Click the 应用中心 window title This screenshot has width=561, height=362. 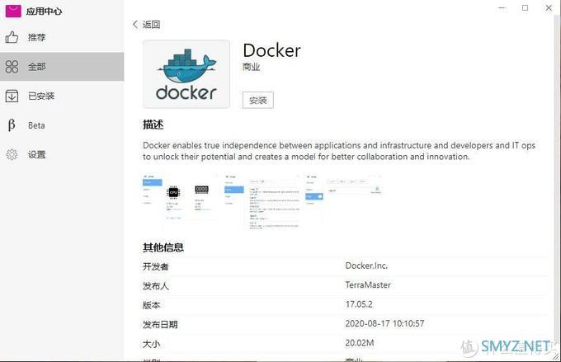click(x=44, y=11)
